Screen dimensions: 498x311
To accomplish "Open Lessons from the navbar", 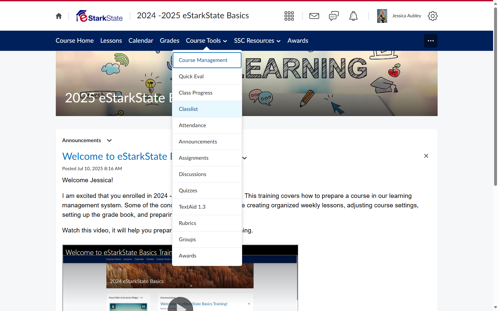I will [111, 41].
